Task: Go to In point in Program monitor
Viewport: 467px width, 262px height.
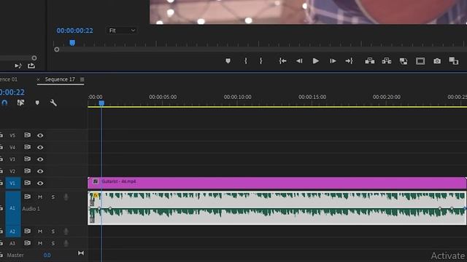Action: 282,61
